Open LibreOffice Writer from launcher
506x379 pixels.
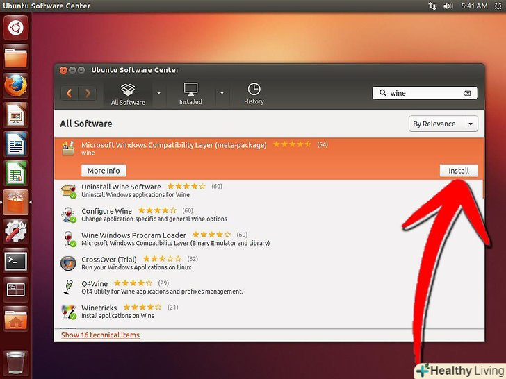pos(15,144)
